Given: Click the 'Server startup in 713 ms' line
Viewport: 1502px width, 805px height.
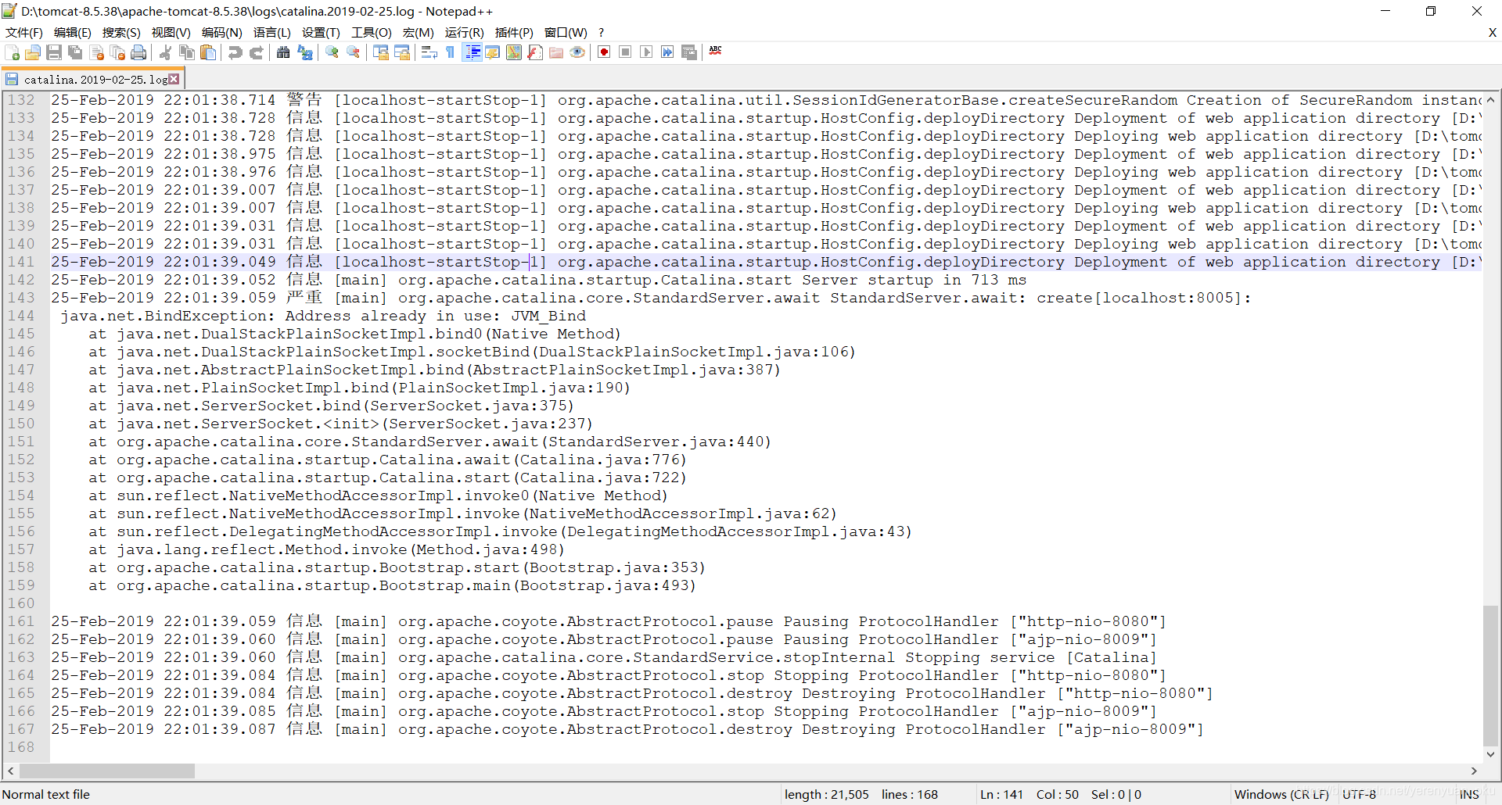Looking at the screenshot, I should [x=539, y=280].
